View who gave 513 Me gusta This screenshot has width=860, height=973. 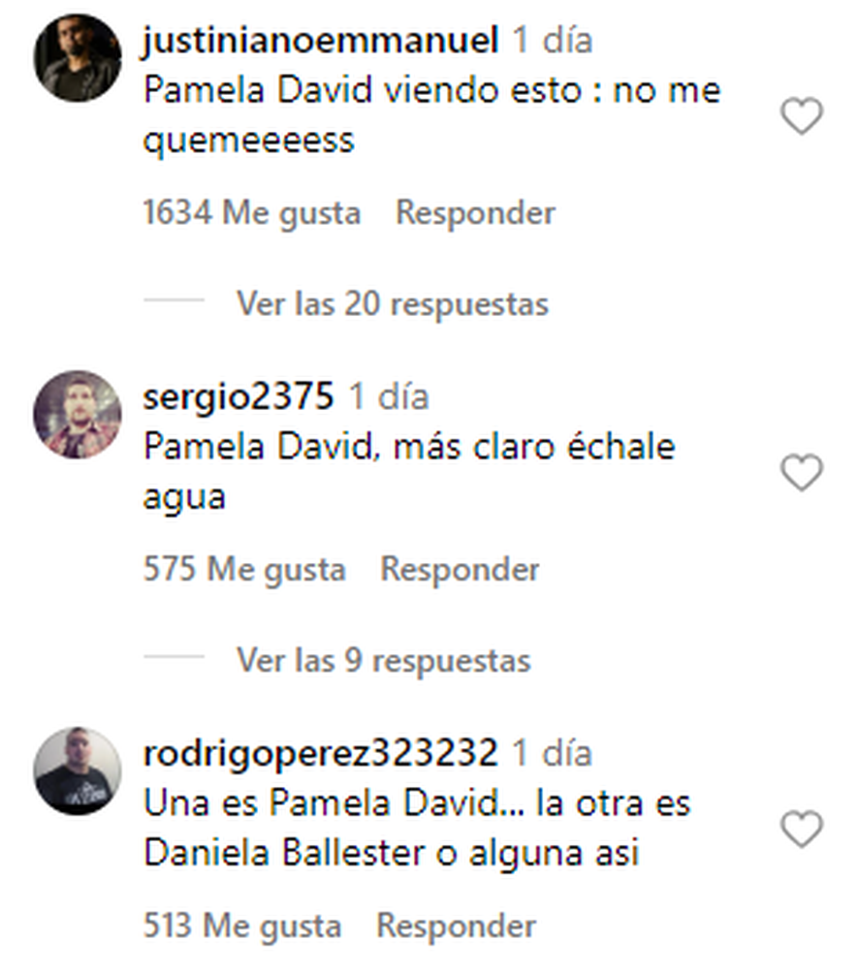(242, 926)
